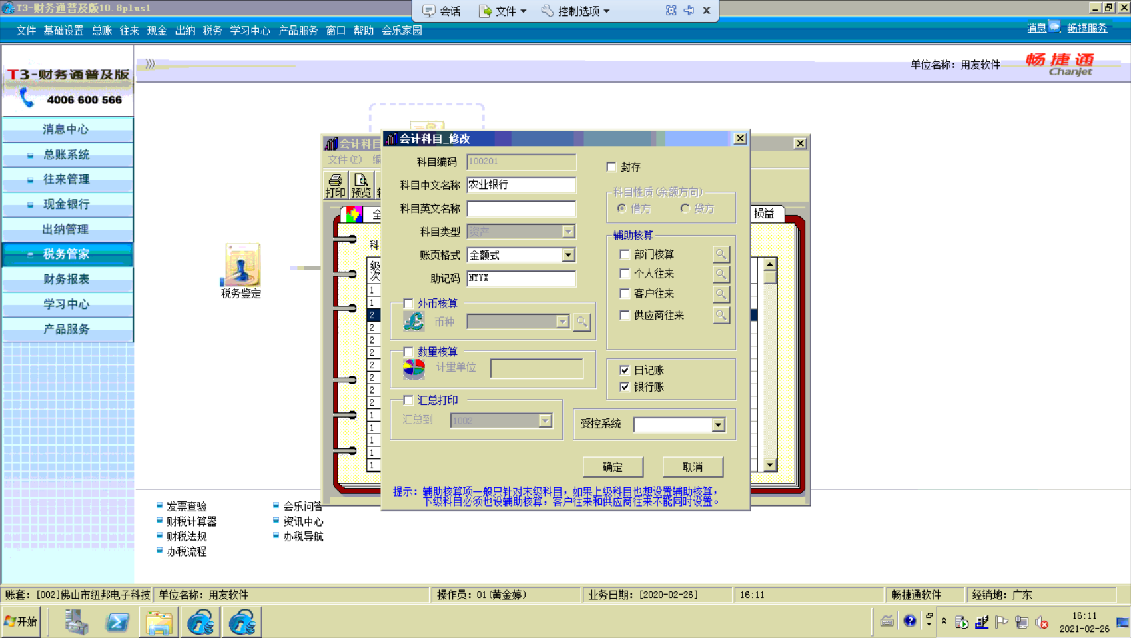Viewport: 1131px width, 638px height.
Task: Click the pin icon in top session bar
Action: pyautogui.click(x=689, y=11)
